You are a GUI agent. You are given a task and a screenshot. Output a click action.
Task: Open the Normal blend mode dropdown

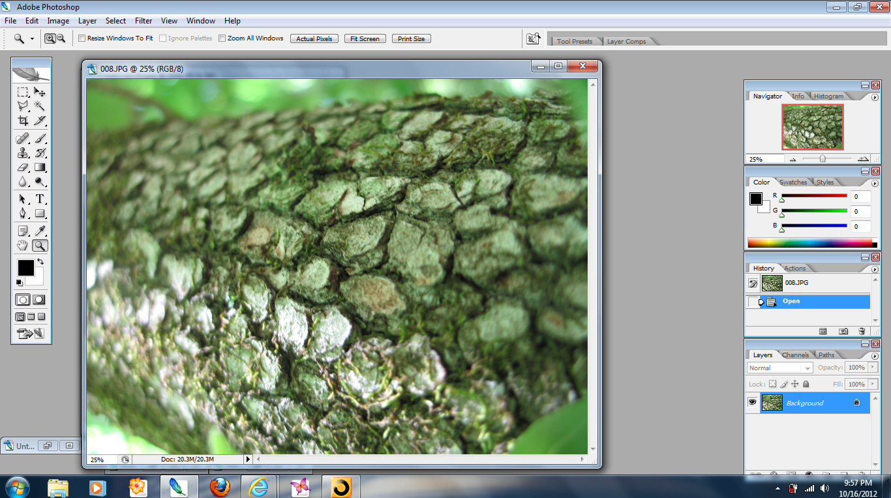point(779,368)
